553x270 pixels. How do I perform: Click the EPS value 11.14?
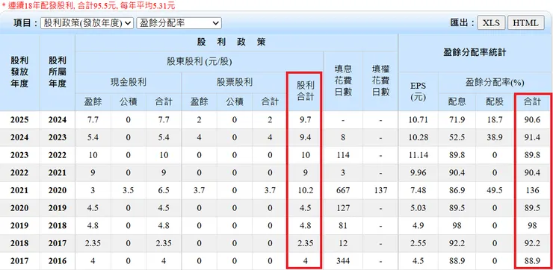(x=418, y=155)
